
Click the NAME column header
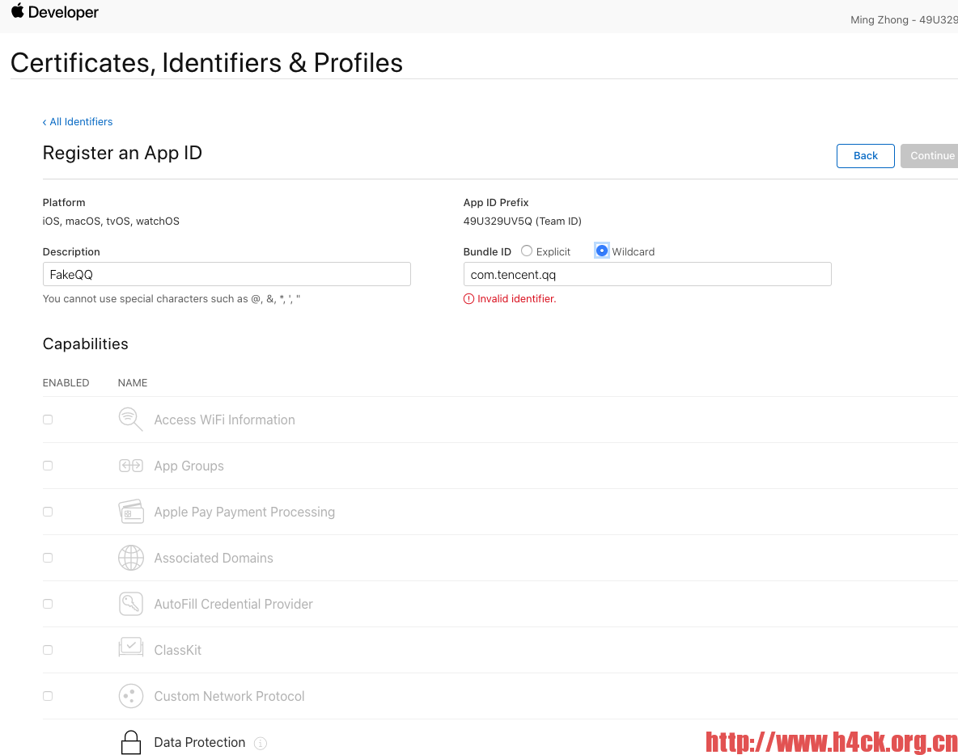(133, 382)
